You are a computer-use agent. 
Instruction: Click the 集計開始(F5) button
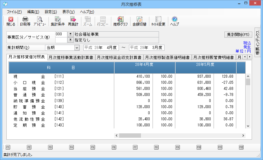point(238,34)
